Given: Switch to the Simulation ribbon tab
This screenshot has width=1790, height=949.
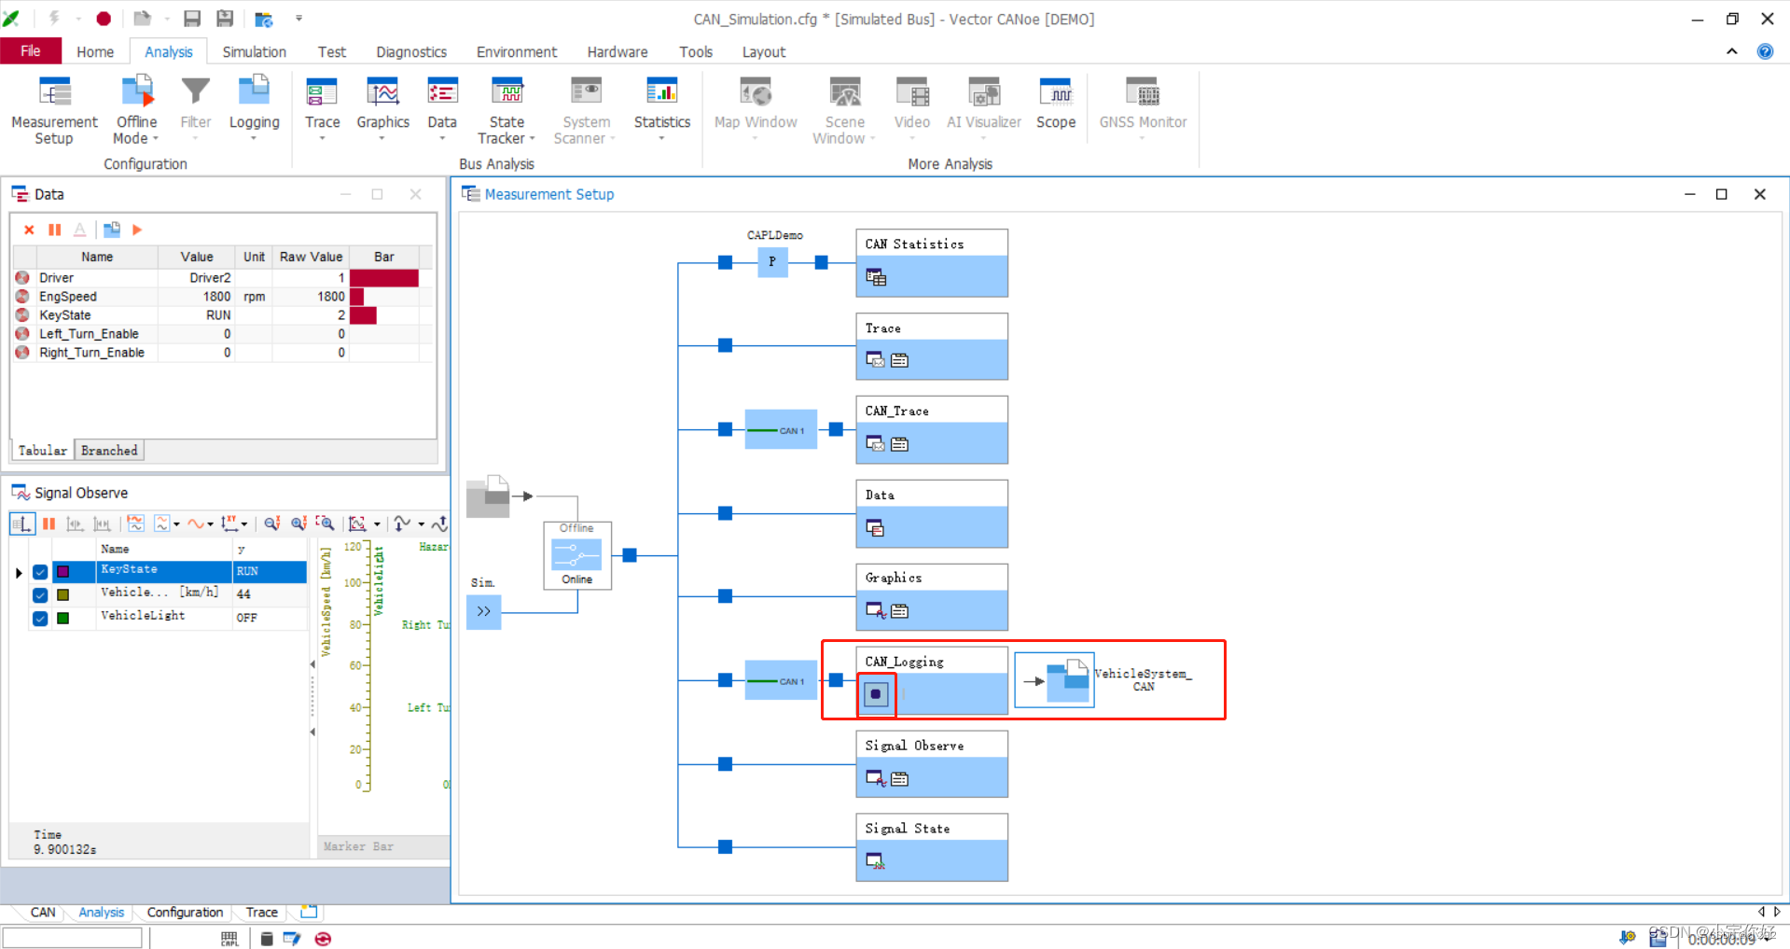Looking at the screenshot, I should tap(254, 52).
